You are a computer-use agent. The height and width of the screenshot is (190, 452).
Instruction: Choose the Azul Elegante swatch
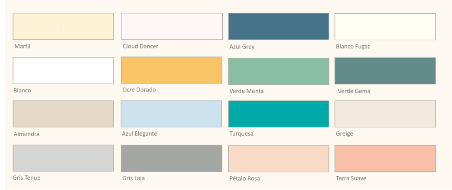click(x=172, y=114)
